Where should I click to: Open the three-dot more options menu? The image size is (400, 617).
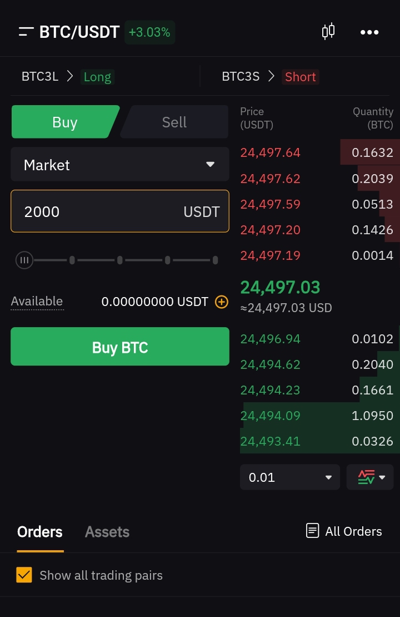pos(369,32)
